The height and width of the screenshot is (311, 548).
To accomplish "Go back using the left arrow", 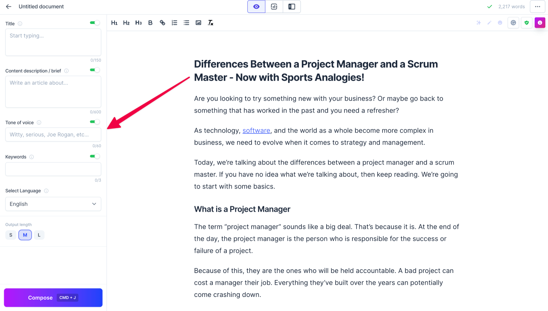I will tap(8, 6).
